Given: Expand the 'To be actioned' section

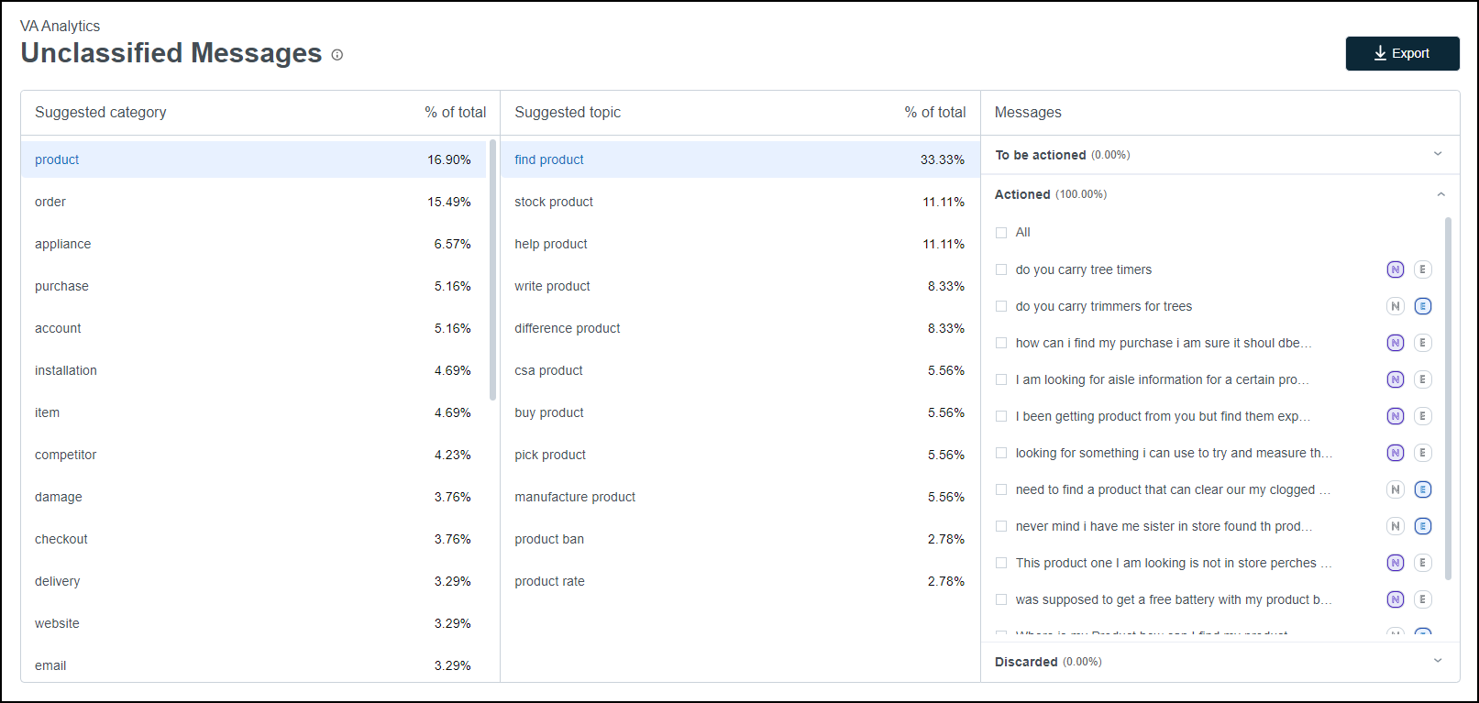Looking at the screenshot, I should (1438, 154).
